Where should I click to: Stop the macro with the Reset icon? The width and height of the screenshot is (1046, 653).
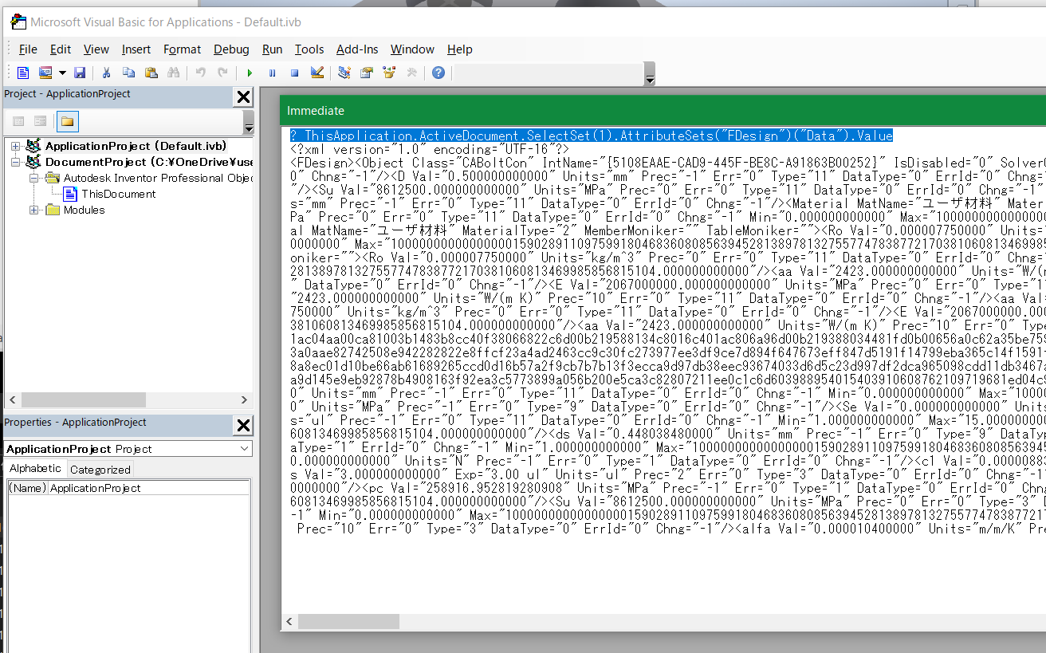click(x=293, y=73)
